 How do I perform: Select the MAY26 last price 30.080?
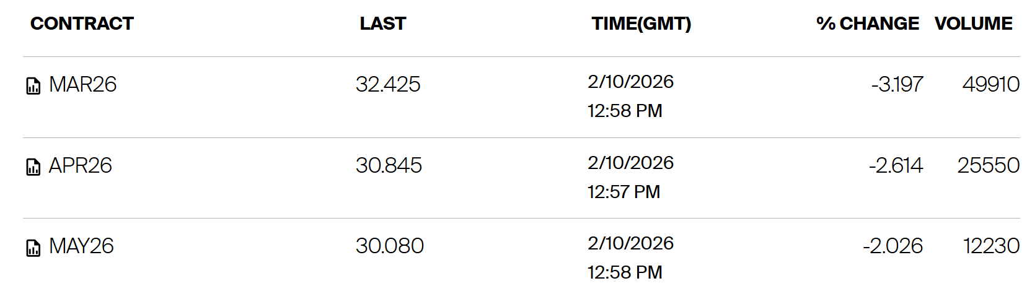coord(389,246)
